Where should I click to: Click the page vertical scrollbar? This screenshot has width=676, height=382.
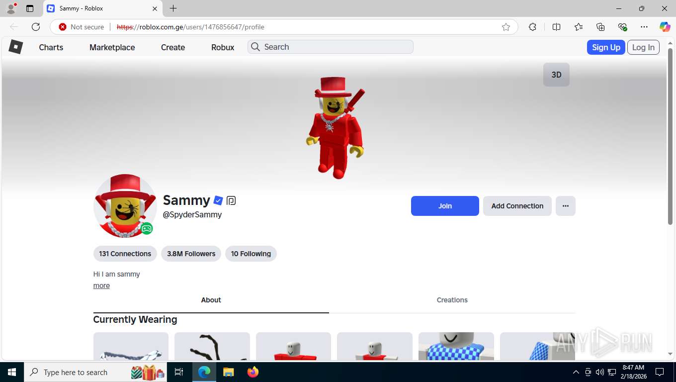[x=670, y=135]
